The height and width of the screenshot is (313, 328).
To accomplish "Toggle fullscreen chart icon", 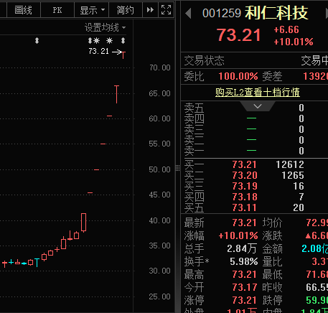I will pos(167,10).
